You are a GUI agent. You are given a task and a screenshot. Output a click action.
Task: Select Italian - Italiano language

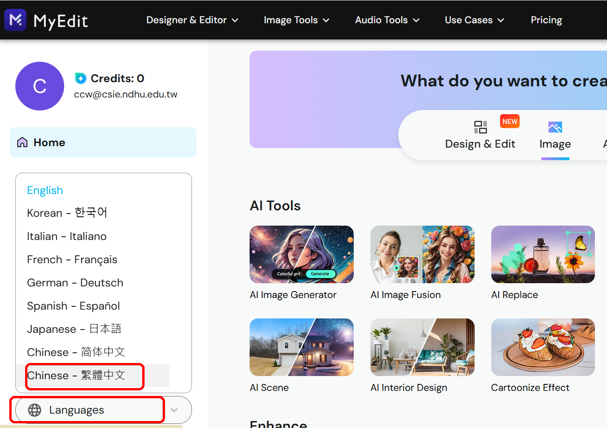67,236
